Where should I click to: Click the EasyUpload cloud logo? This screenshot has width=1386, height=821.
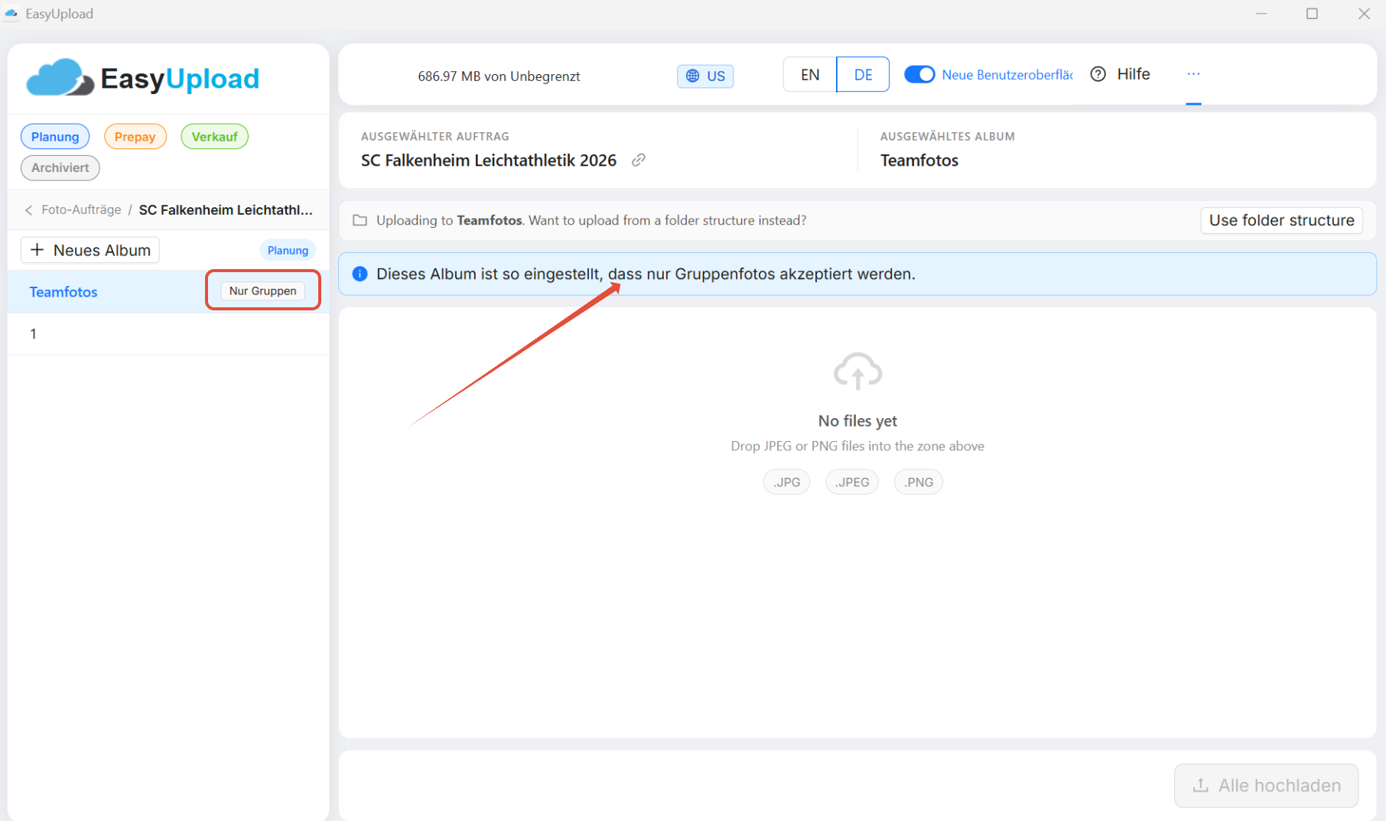[x=60, y=77]
